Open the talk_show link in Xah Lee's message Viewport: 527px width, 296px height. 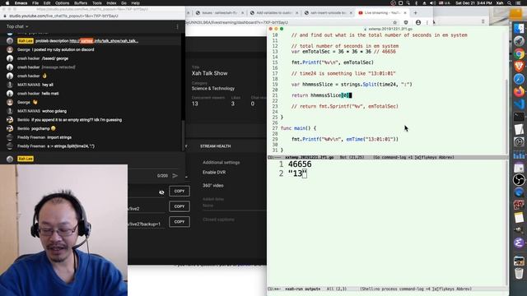104,41
